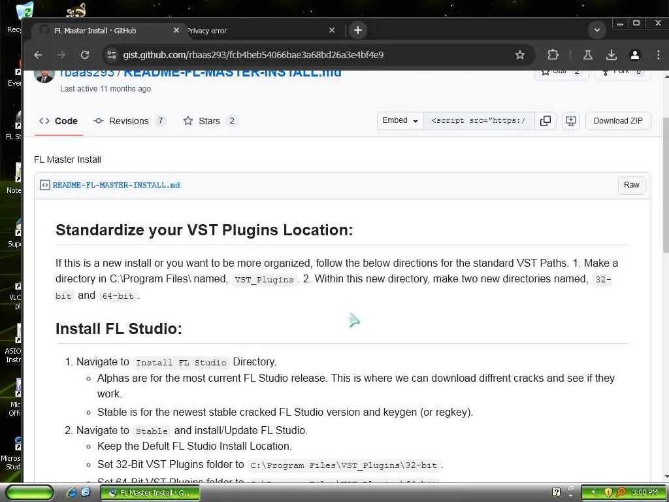
Task: Click the scrollbar down arrow
Action: coord(666,477)
